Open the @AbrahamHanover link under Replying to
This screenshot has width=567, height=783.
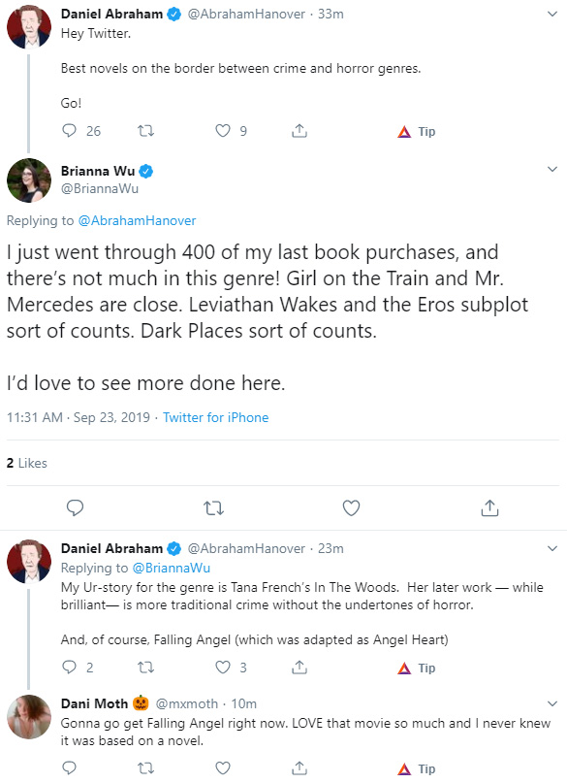(x=137, y=220)
